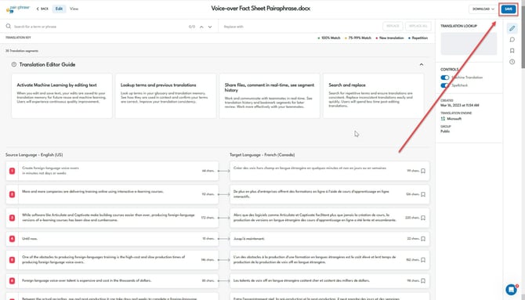Focus the search term input field
525x300 pixels.
point(100,27)
